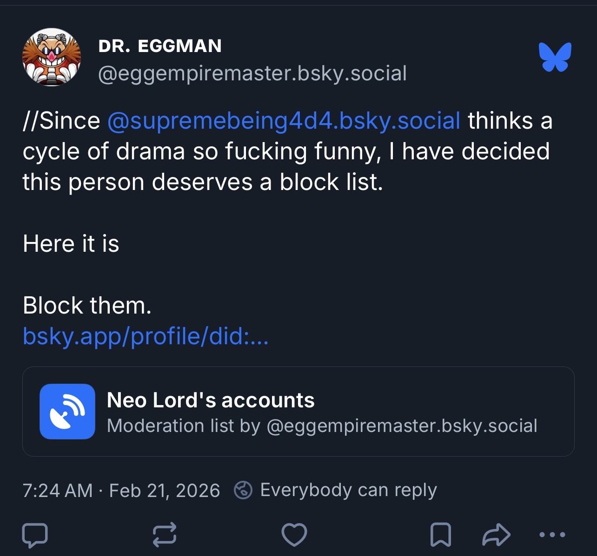Open the @eggempiremaster.bsky.social handle under the name
This screenshot has height=556, width=597.
[252, 73]
